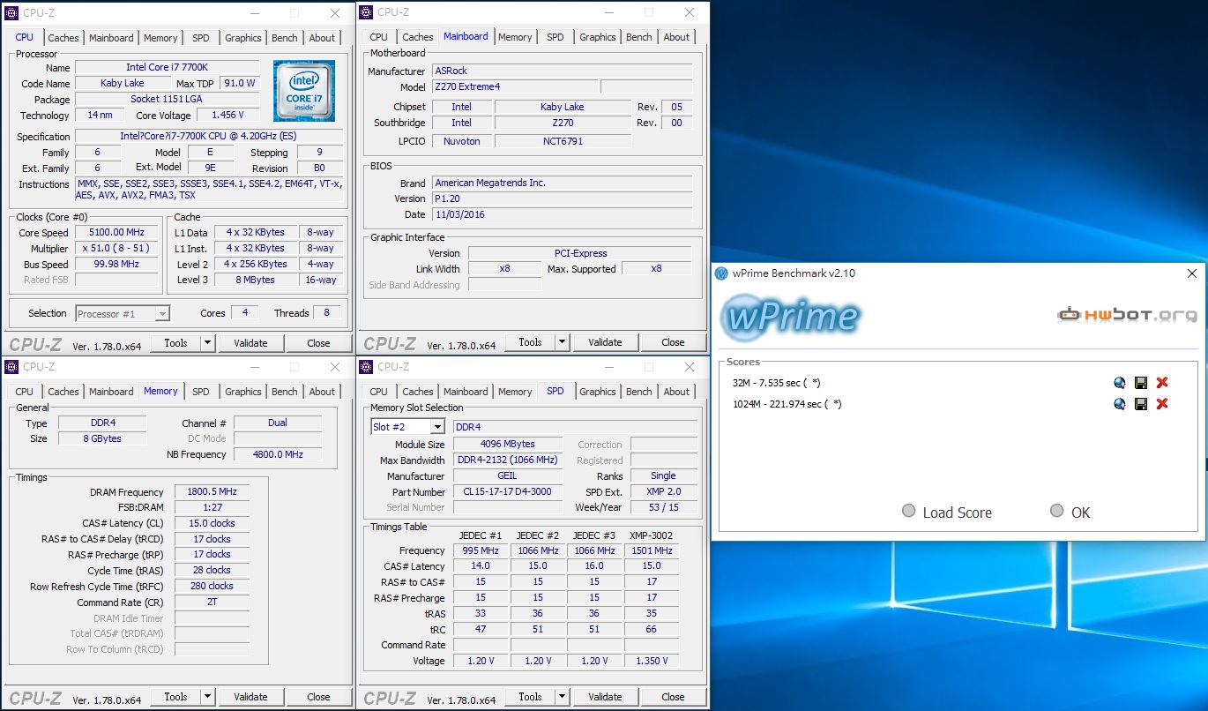Click the Core Voltage value '1.456 V'

227,115
